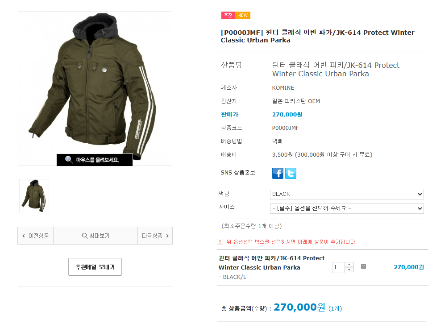The width and height of the screenshot is (432, 328).
Task: Go to next product 다음상품
Action: (x=155, y=236)
